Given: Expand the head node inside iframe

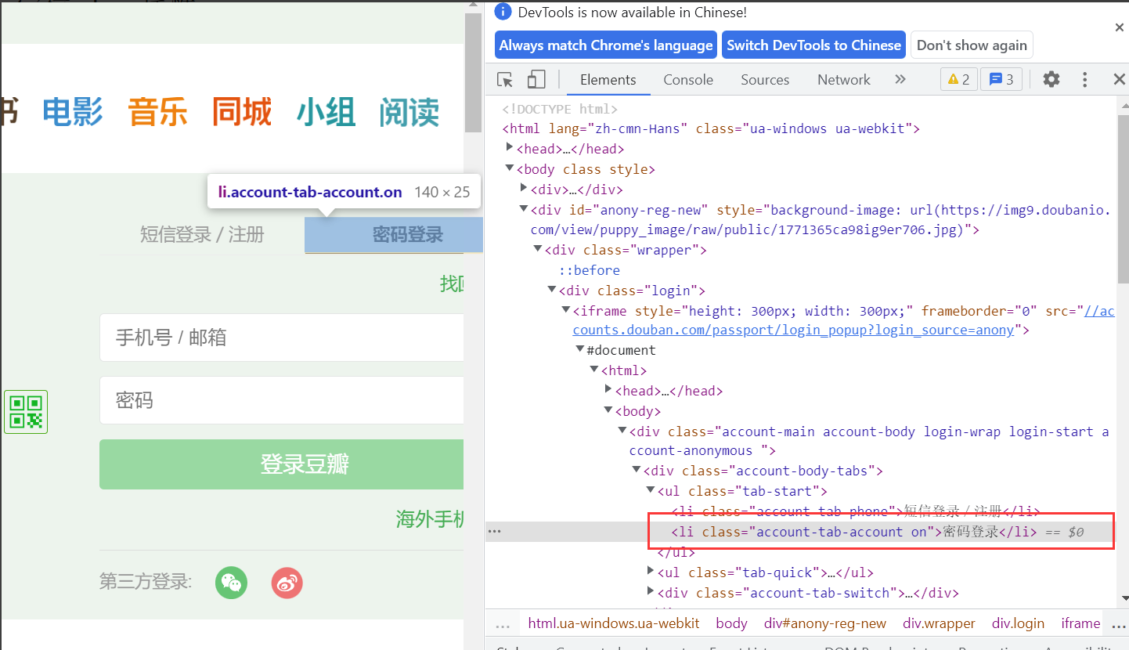Looking at the screenshot, I should tap(608, 389).
